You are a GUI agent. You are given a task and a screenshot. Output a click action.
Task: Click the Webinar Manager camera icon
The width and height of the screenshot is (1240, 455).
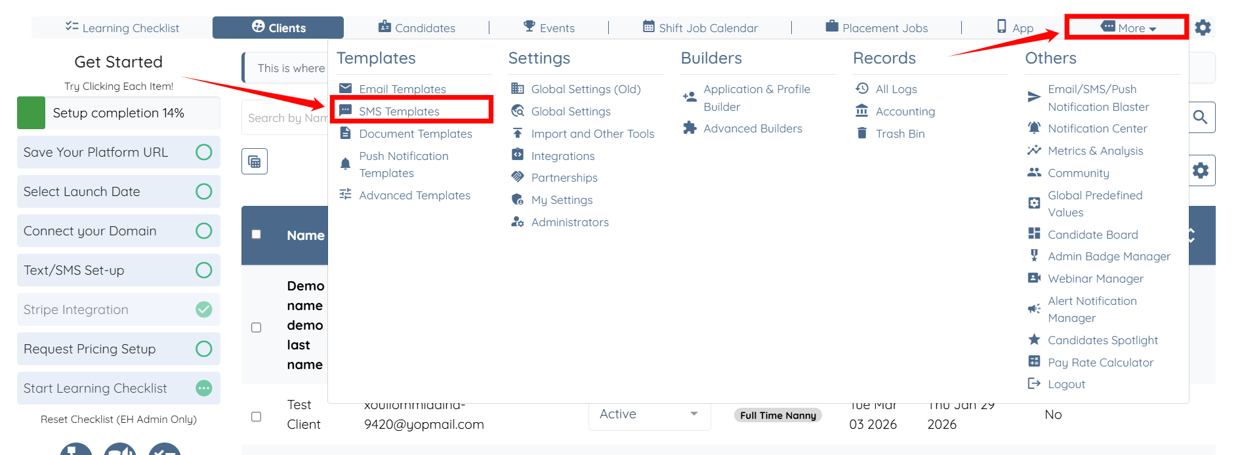tap(1034, 278)
